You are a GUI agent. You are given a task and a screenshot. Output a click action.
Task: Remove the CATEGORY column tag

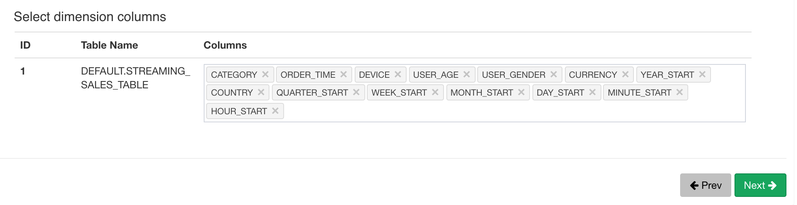click(265, 75)
